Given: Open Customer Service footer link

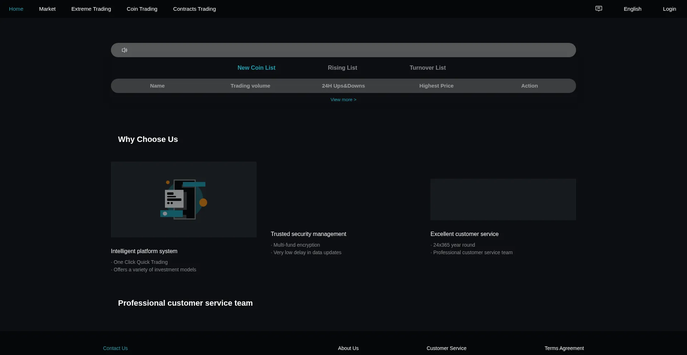Looking at the screenshot, I should click(446, 348).
